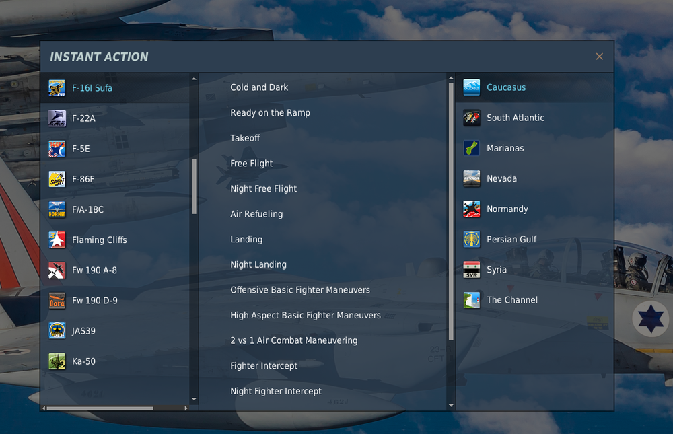Screen dimensions: 673x434
Task: Click the F-22A module icon
Action: 57,118
